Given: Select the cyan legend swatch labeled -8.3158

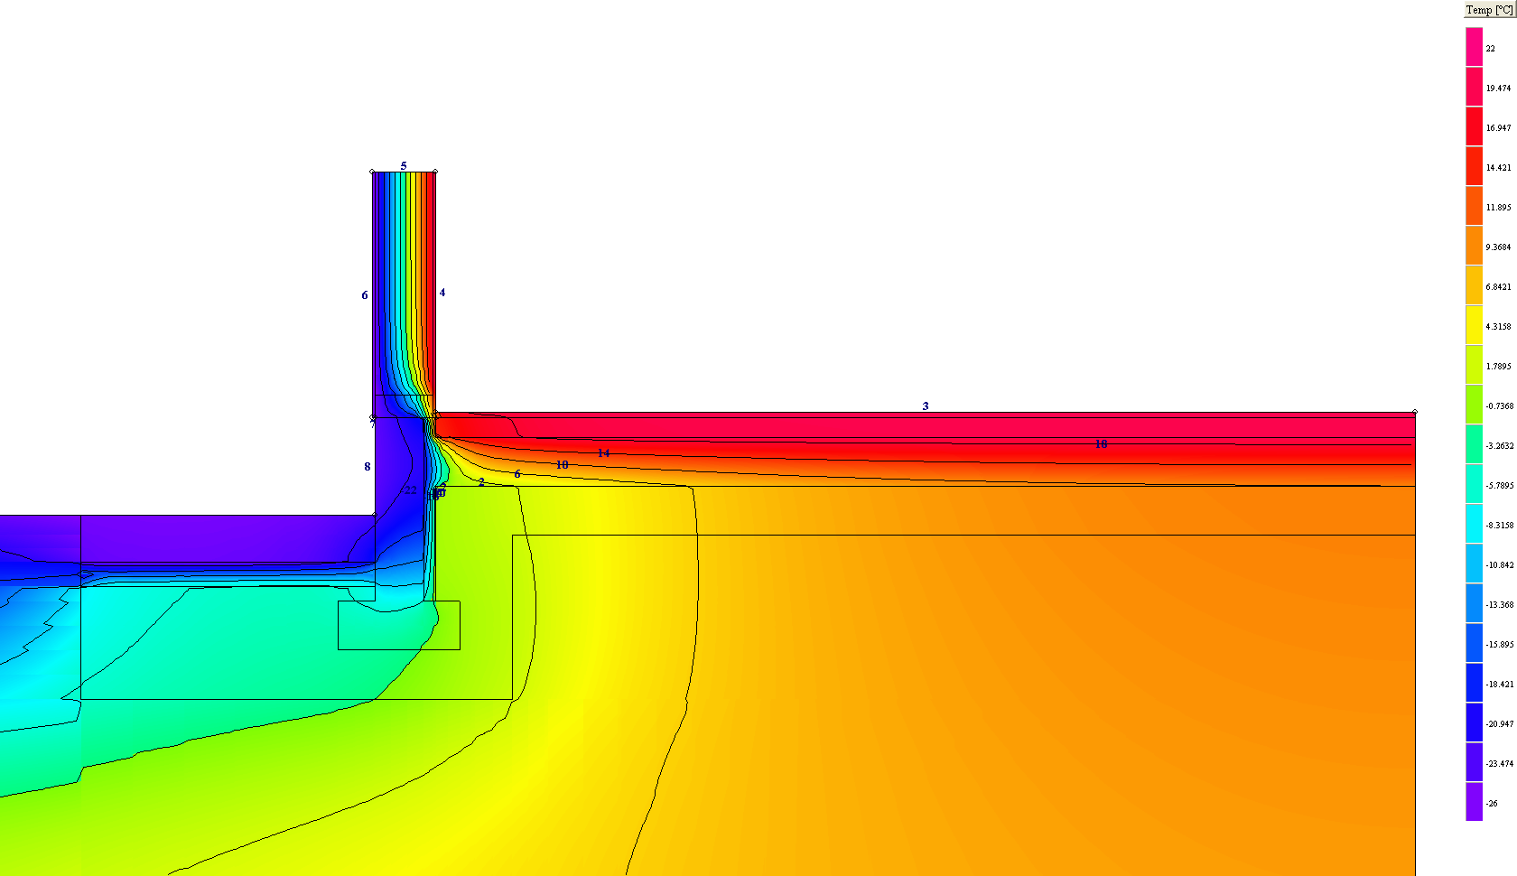Looking at the screenshot, I should [x=1474, y=524].
